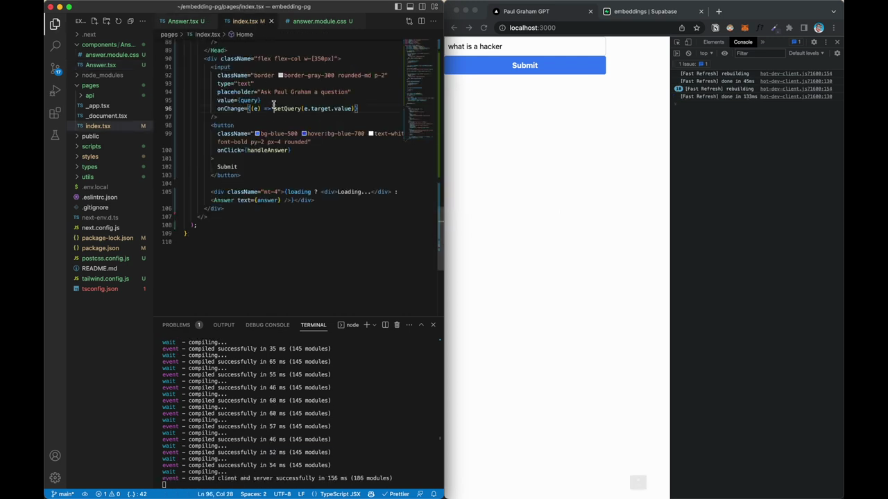Open _document.tsx in Explorer
The width and height of the screenshot is (888, 499).
[111, 116]
